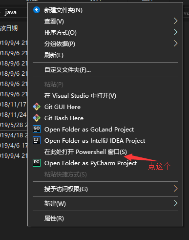Image resolution: width=189 pixels, height=240 pixels.
Task: Click the IntelliJ IDEA IJ icon
Action: point(37,140)
